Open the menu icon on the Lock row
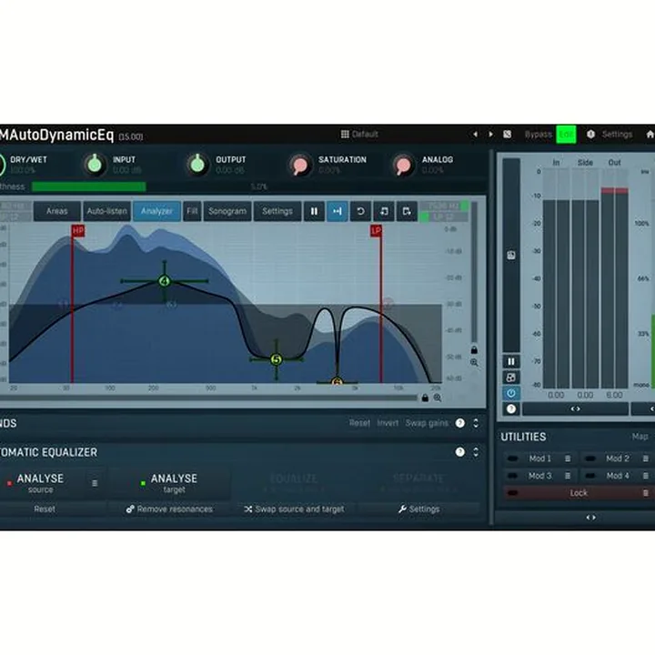This screenshot has width=655, height=655. click(x=645, y=493)
